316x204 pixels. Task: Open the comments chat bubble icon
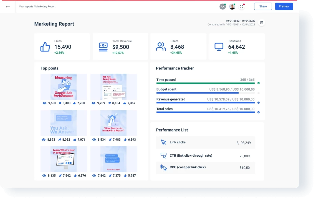pos(242,7)
